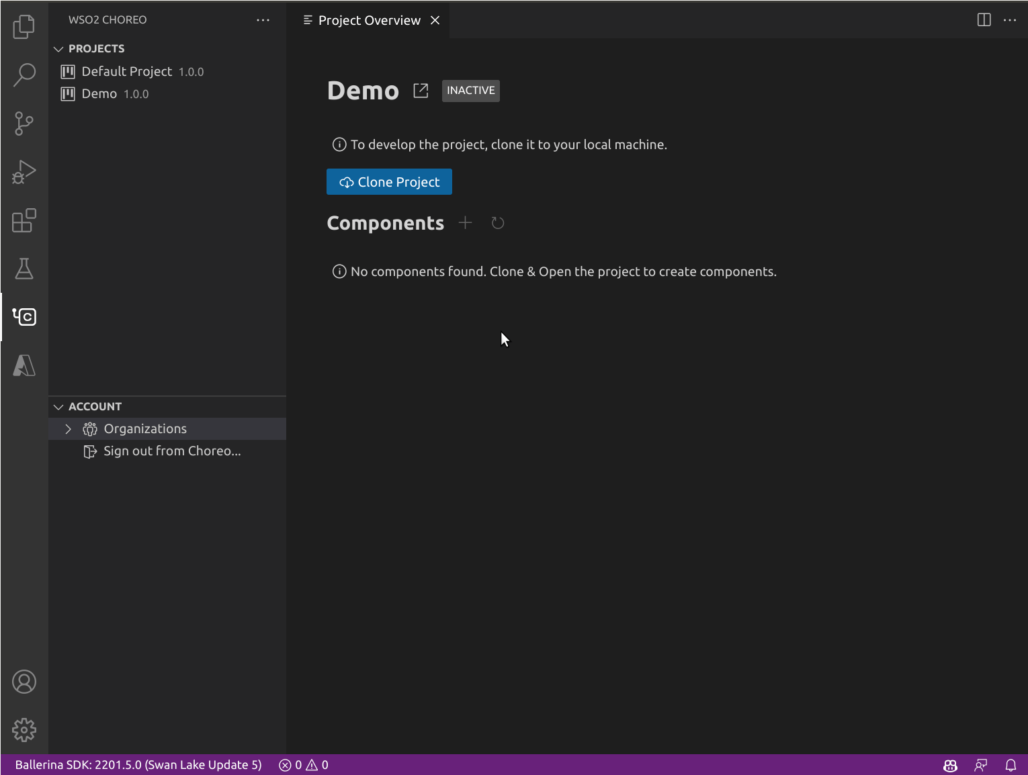
Task: Select Default Project in projects list
Action: 167,72
